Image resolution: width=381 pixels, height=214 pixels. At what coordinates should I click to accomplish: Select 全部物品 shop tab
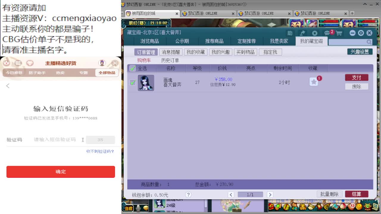point(107,73)
